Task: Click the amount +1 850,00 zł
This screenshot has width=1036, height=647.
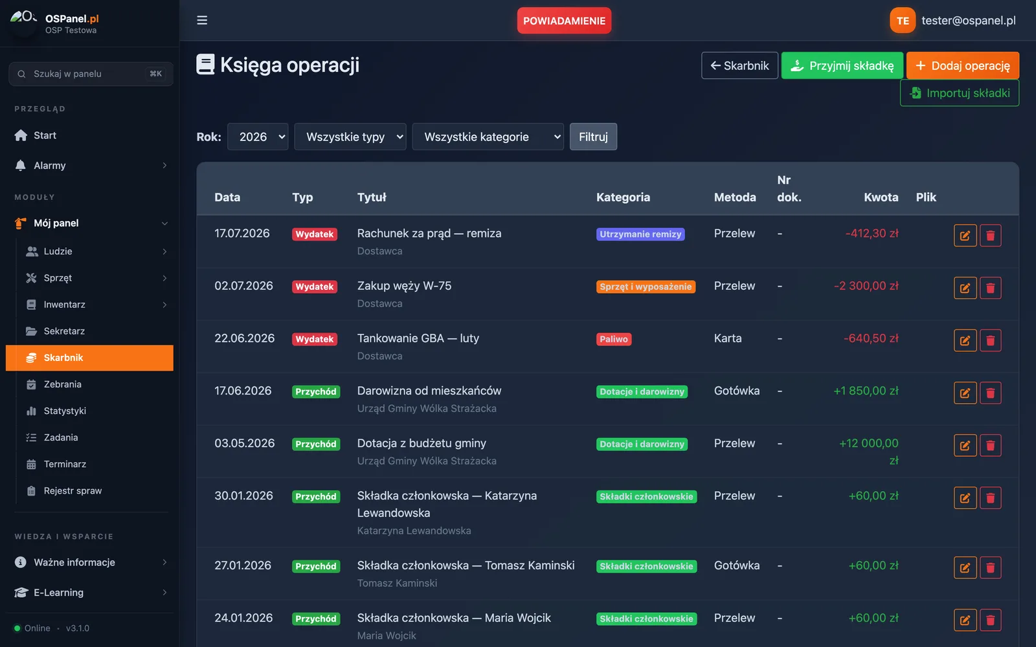Action: [x=866, y=391]
